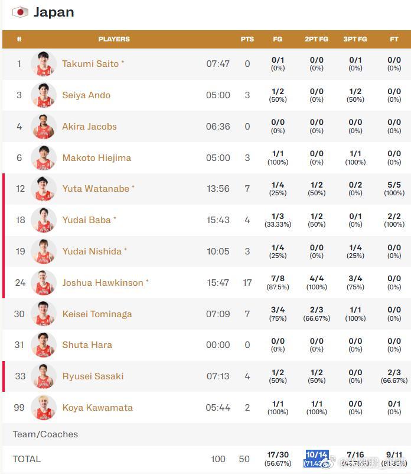Click the Team/Coaches row

coord(207,434)
